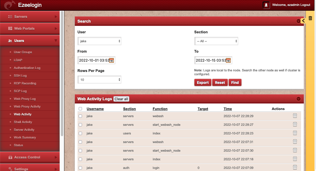Collapse the Search panel

pyautogui.click(x=298, y=21)
